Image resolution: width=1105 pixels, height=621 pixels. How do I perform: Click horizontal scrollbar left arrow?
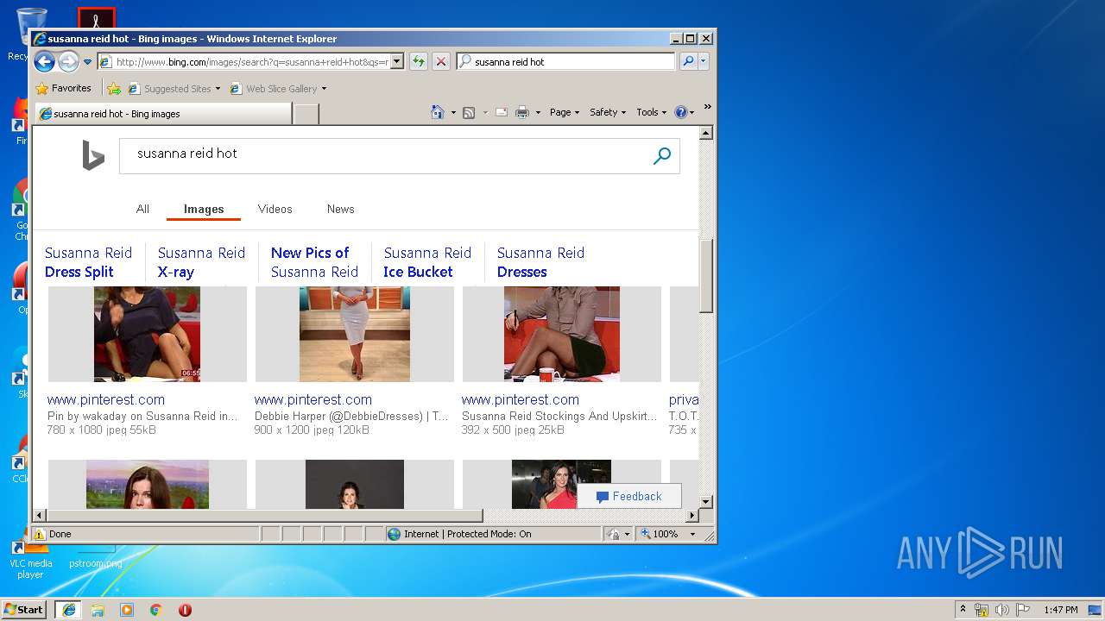coord(39,515)
